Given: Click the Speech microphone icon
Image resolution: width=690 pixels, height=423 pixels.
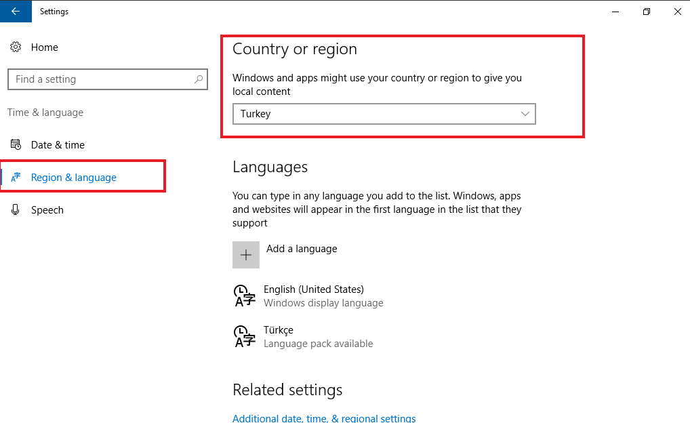Looking at the screenshot, I should [x=16, y=210].
